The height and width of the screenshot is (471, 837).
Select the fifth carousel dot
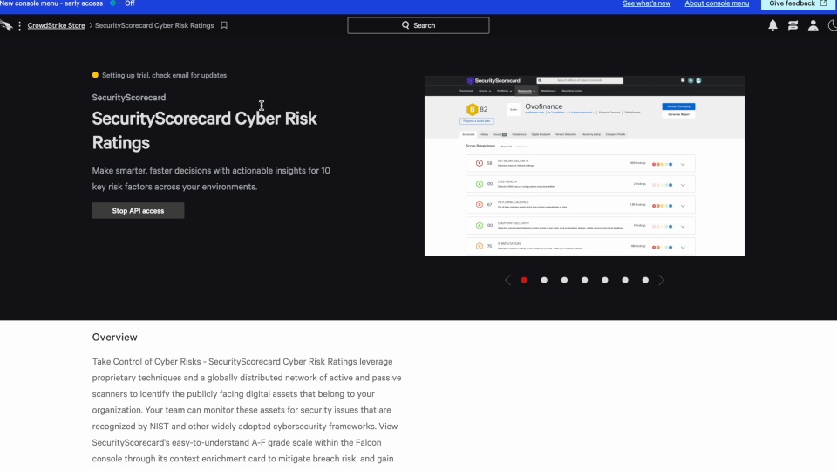[605, 280]
